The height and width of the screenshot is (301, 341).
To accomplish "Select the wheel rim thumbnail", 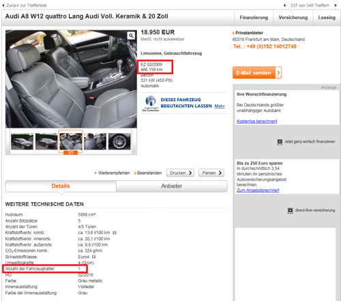I will [119, 141].
